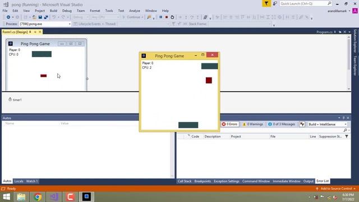The width and height of the screenshot is (359, 202).
Task: Restart the debugging session
Action: tap(172, 17)
